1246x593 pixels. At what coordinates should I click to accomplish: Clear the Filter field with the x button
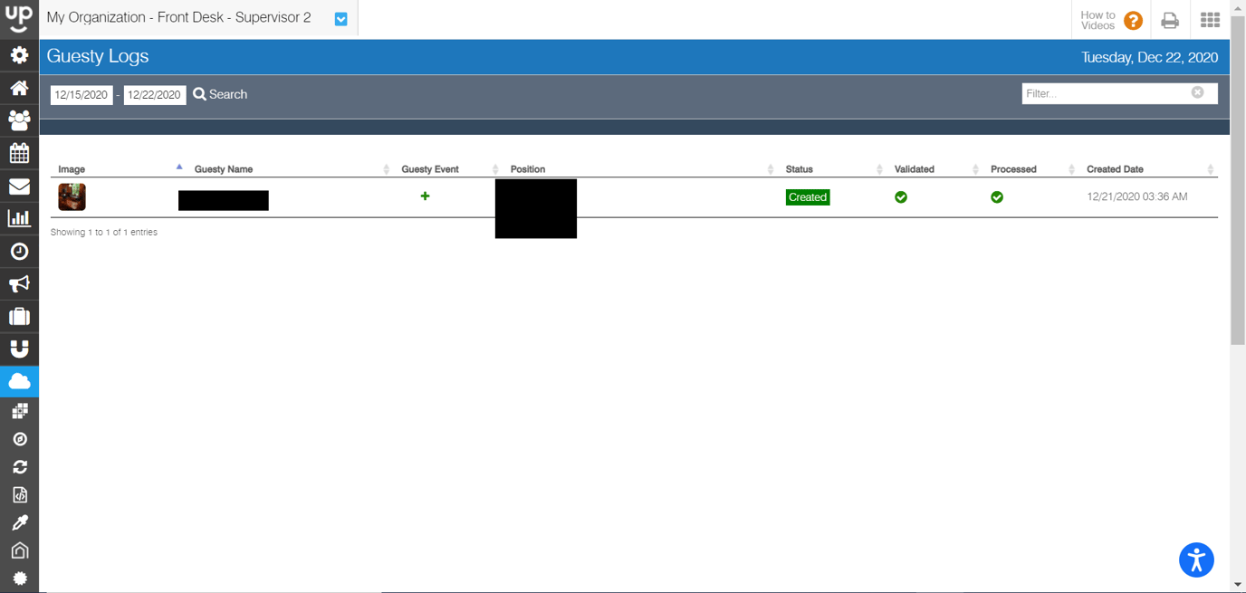(1198, 92)
